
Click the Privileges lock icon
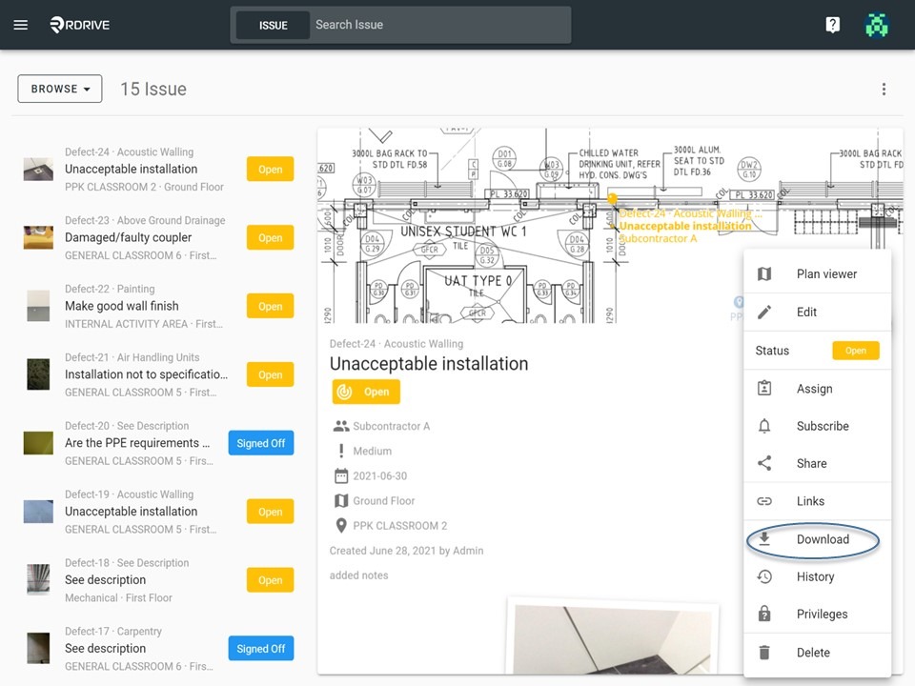pos(764,614)
